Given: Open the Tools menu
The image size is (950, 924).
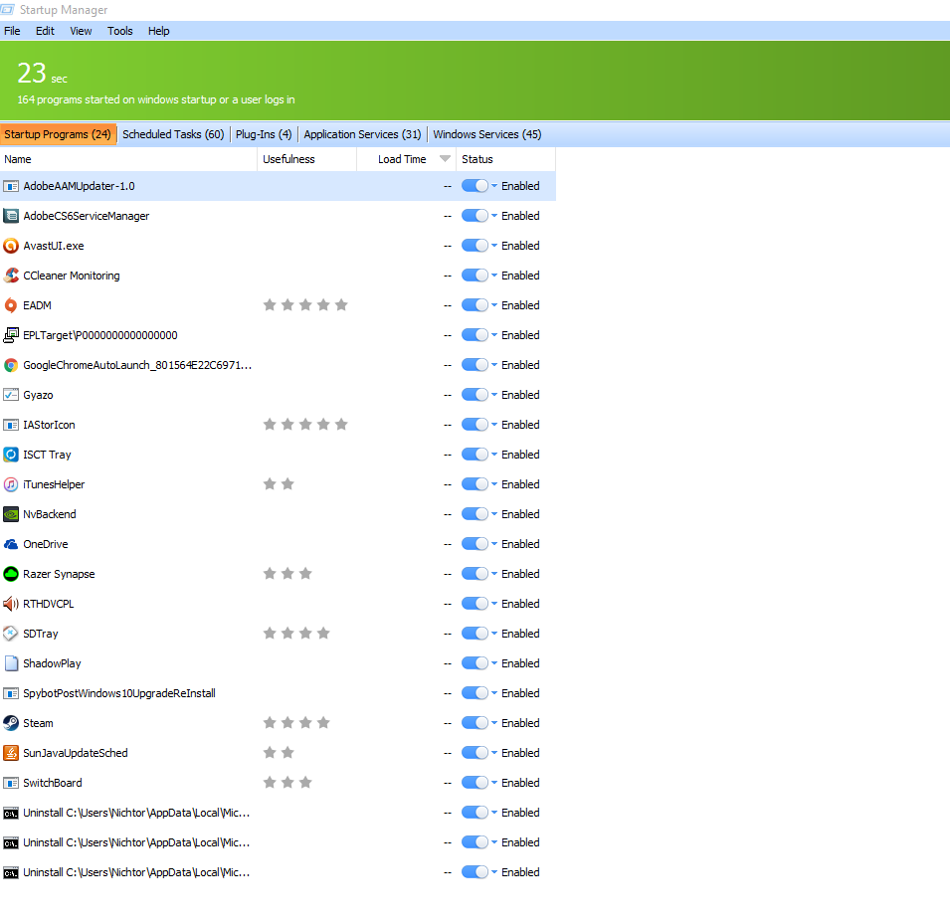Looking at the screenshot, I should 120,31.
